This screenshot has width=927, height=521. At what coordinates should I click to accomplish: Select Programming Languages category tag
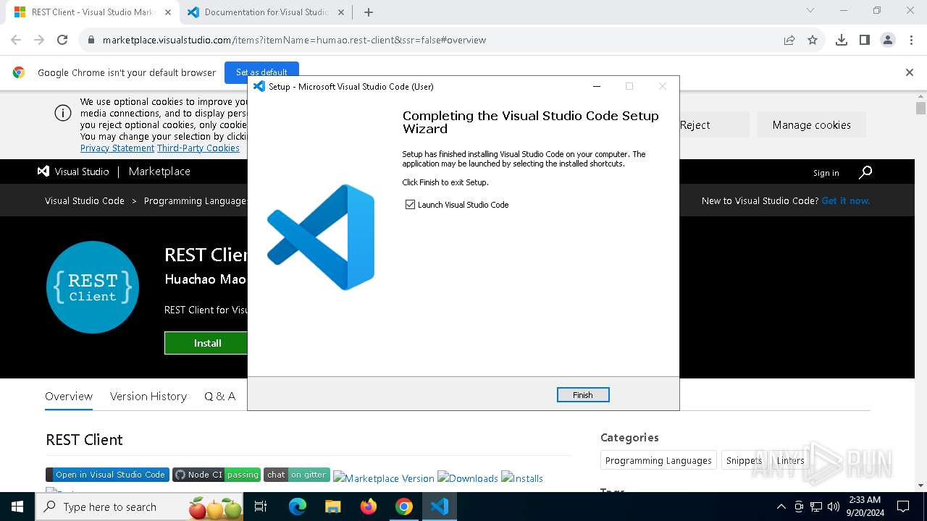[x=658, y=460]
